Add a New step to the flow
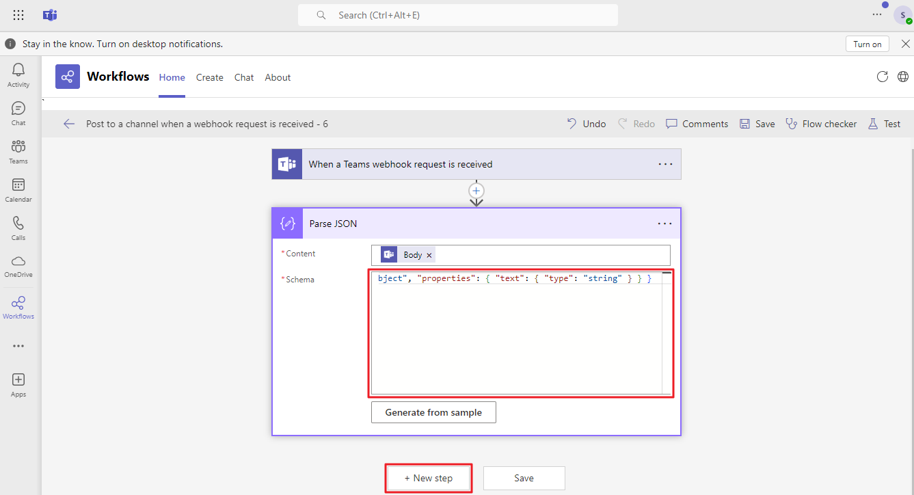The height and width of the screenshot is (495, 914). point(429,478)
